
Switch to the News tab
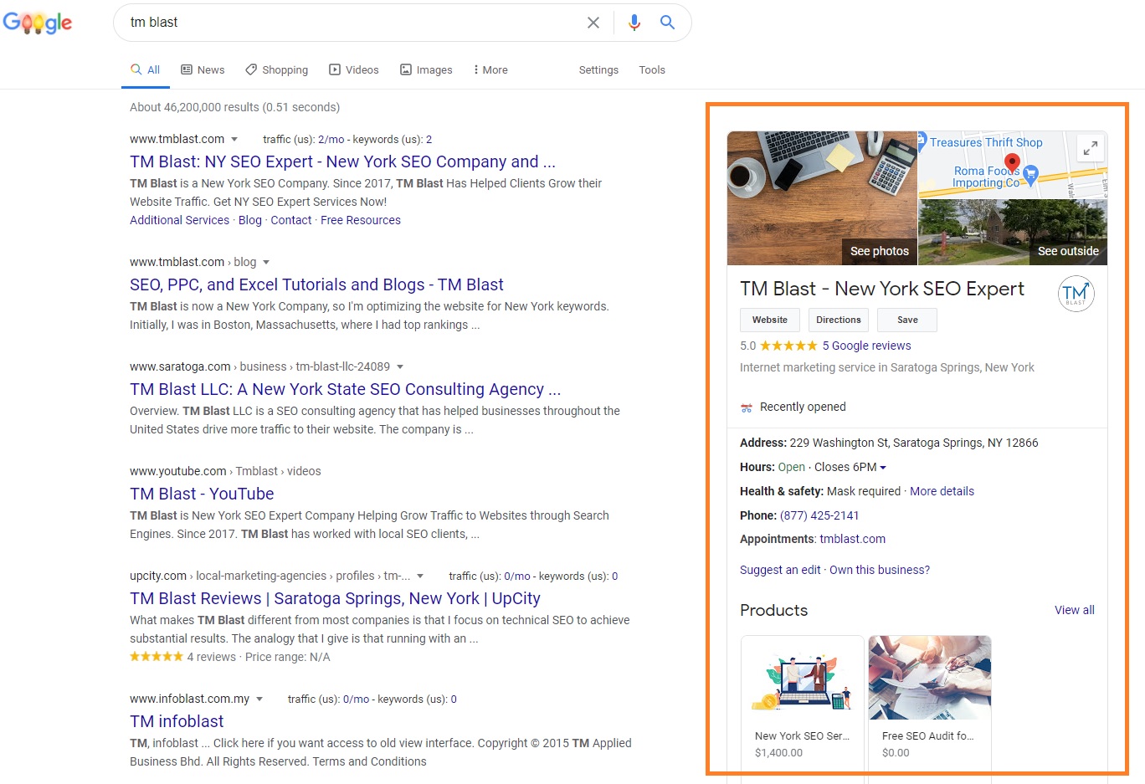pyautogui.click(x=203, y=70)
